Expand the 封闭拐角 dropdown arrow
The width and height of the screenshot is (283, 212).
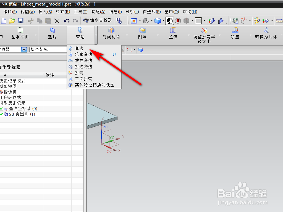(x=127, y=35)
